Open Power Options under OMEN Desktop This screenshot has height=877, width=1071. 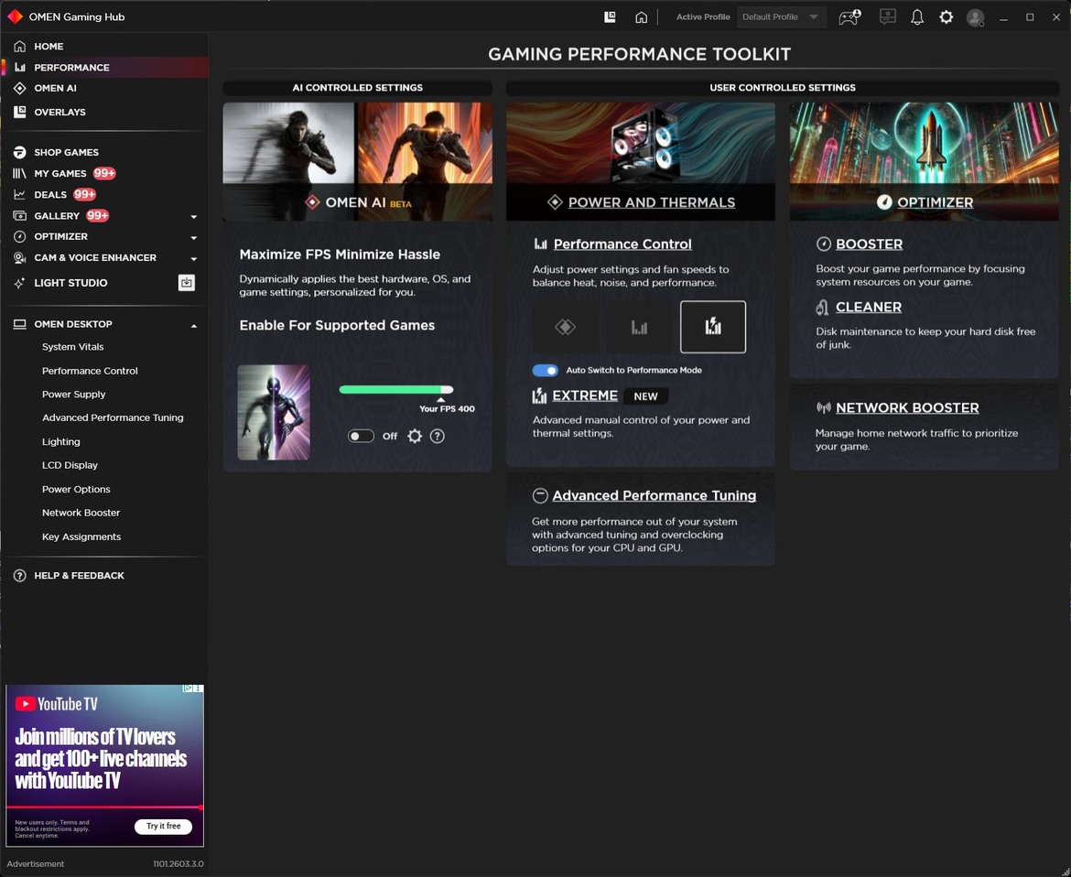76,489
